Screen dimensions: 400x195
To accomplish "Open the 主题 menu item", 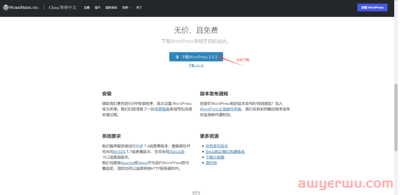I will [87, 8].
